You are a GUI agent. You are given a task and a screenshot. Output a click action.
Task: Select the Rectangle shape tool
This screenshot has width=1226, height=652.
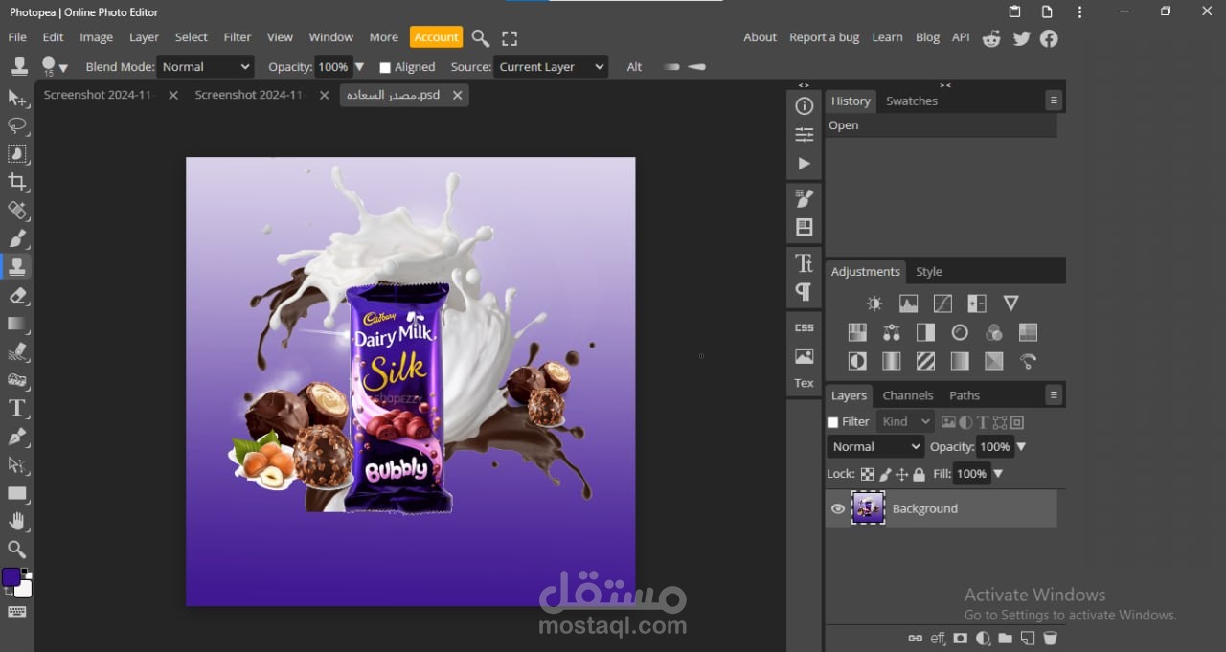(16, 493)
